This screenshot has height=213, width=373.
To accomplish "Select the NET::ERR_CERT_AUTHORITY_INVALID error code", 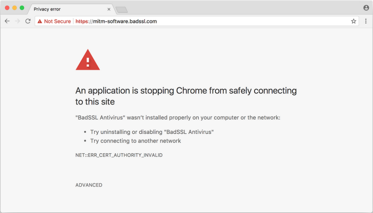I will coord(119,155).
